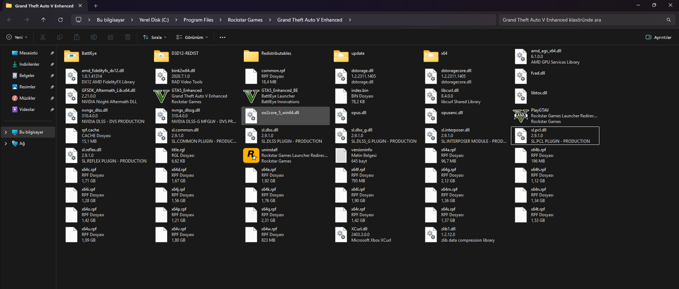Expand chevron after Program Files breadcrumb

(220, 20)
